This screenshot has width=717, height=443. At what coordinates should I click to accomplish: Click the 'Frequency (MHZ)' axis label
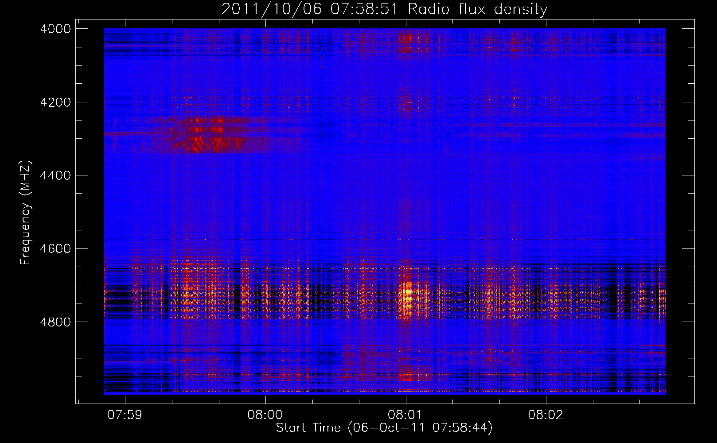tap(25, 213)
